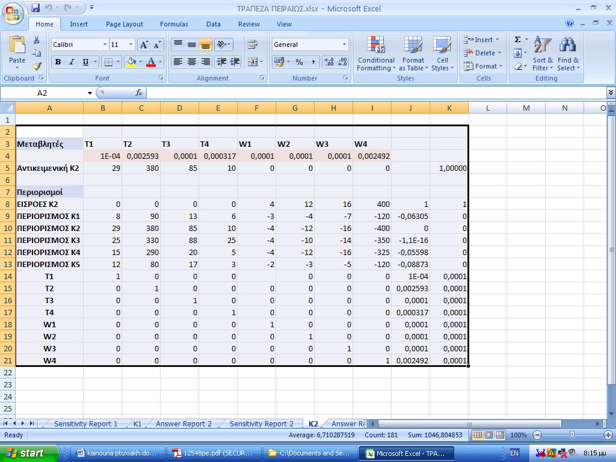Image resolution: width=616 pixels, height=462 pixels.
Task: Open the Calibri font name dropdown
Action: pyautogui.click(x=105, y=45)
